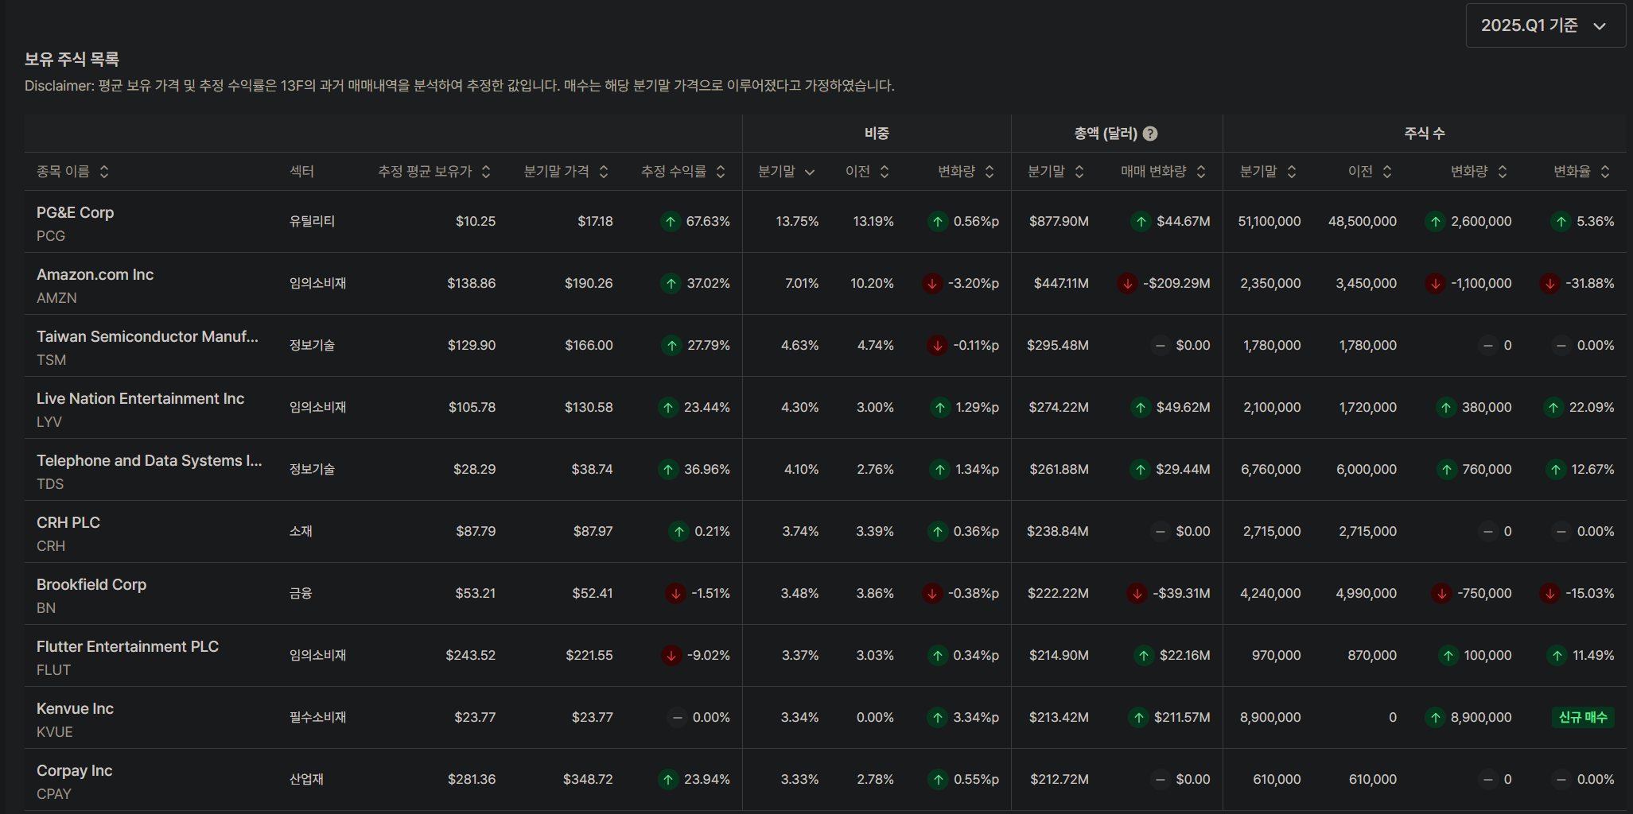Sort by 비중 이전 using its arrows

coord(885,172)
